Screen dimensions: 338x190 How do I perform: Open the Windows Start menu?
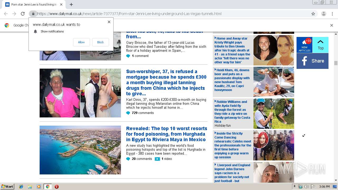pos(7,187)
